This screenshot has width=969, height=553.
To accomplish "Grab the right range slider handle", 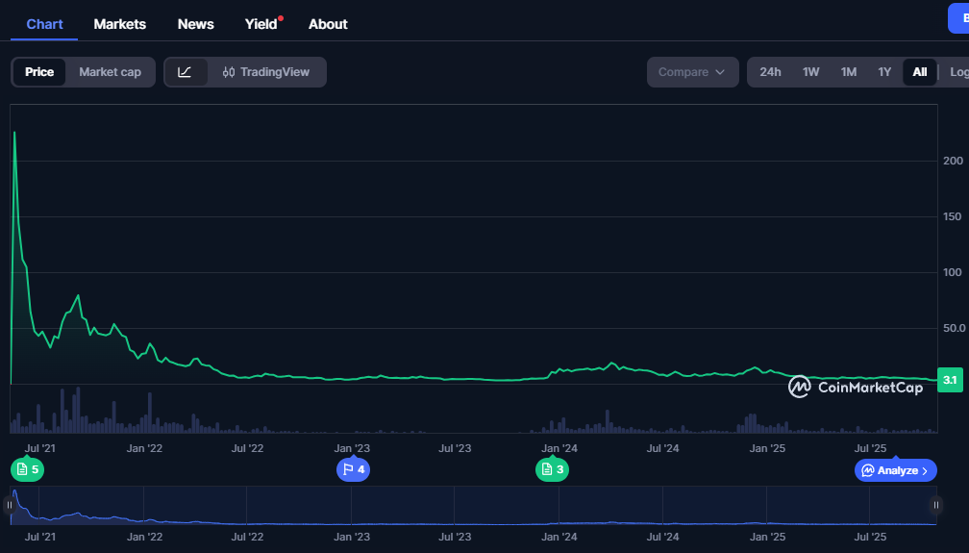I will click(935, 505).
